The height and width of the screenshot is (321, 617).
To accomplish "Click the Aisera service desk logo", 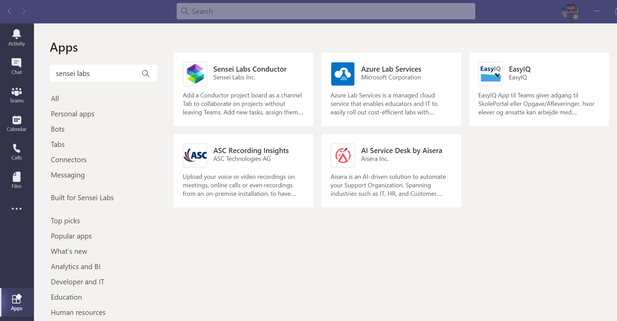I will (343, 155).
